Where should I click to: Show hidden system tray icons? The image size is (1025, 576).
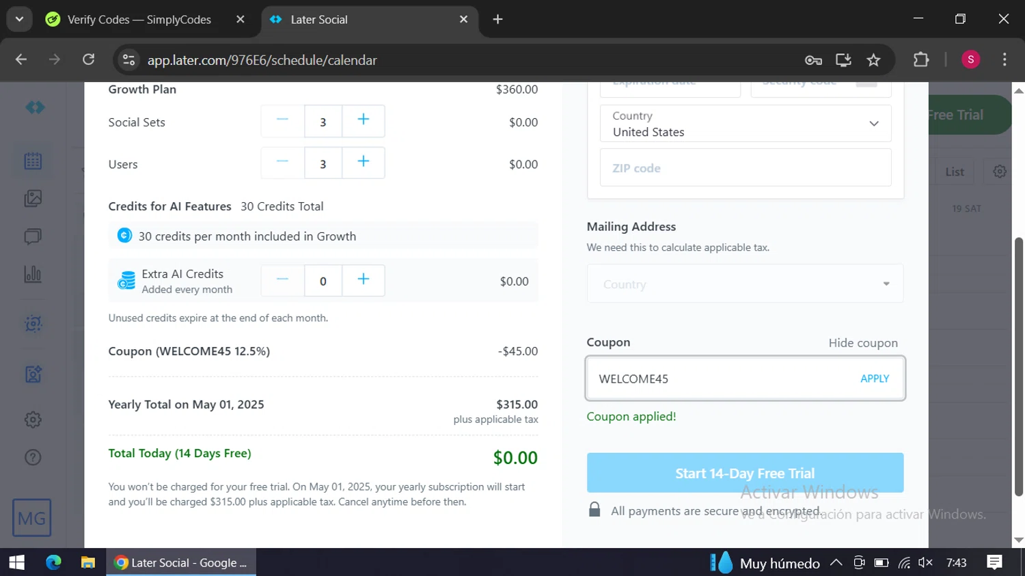[x=836, y=563]
